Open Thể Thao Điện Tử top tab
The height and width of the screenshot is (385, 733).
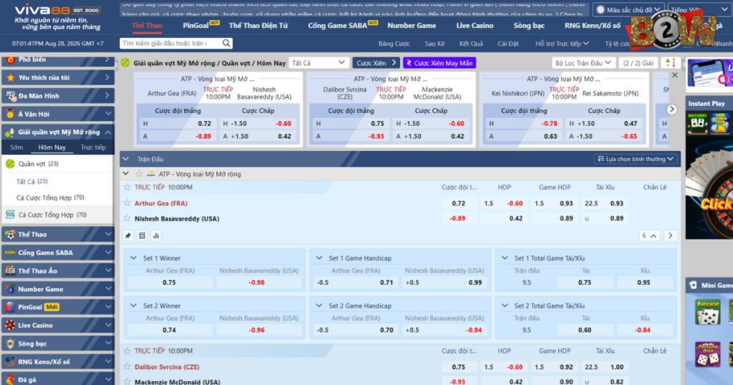pyautogui.click(x=258, y=26)
